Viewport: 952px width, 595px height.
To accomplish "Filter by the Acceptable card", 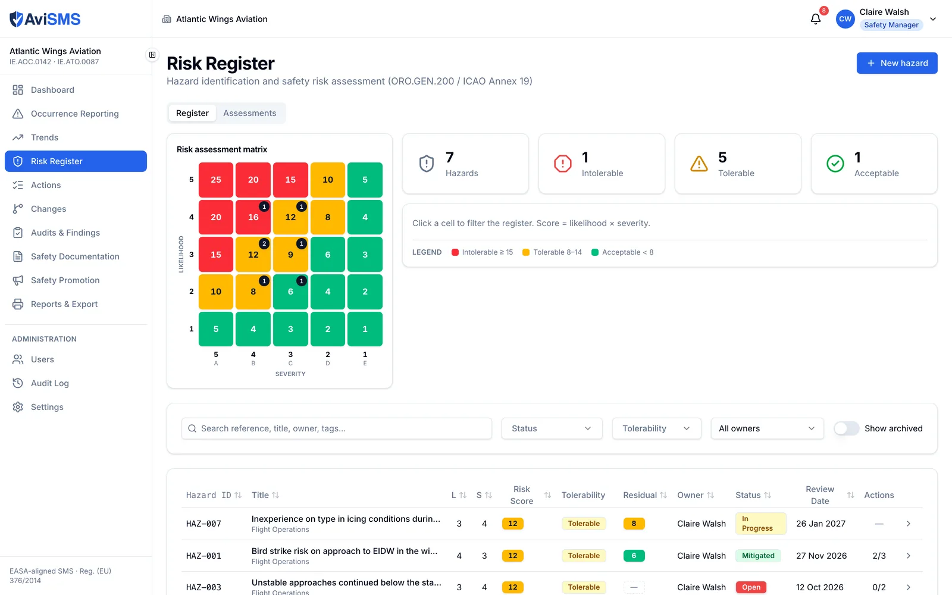I will [x=874, y=164].
